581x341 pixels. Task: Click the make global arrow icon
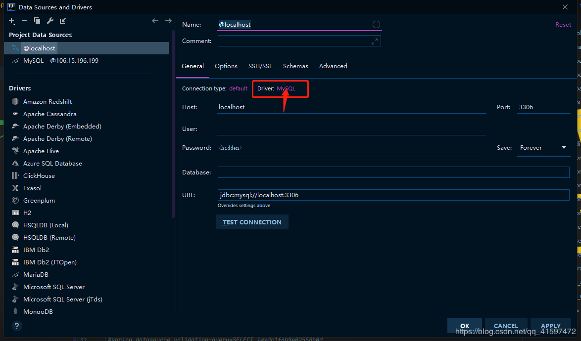(x=63, y=21)
